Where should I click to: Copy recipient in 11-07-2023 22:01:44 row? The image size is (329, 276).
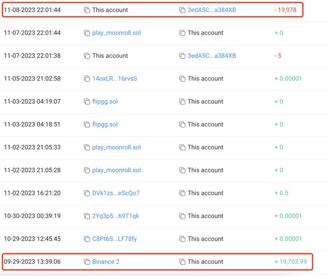pyautogui.click(x=182, y=33)
